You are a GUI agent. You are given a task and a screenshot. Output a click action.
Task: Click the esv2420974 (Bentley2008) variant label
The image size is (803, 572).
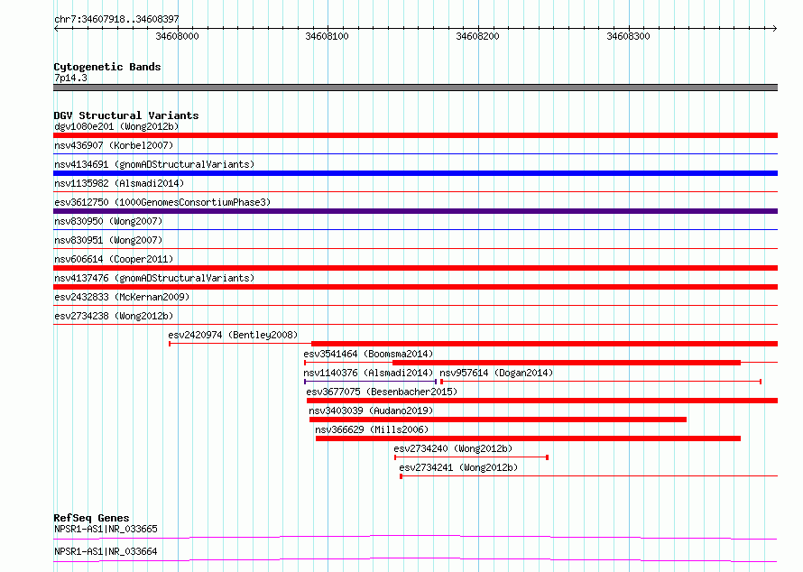point(233,335)
